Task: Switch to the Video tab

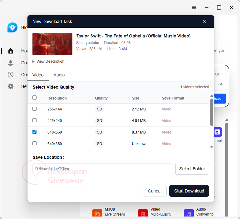Action: 38,75
